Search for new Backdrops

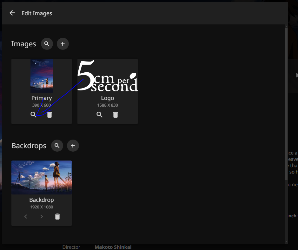[x=57, y=146]
